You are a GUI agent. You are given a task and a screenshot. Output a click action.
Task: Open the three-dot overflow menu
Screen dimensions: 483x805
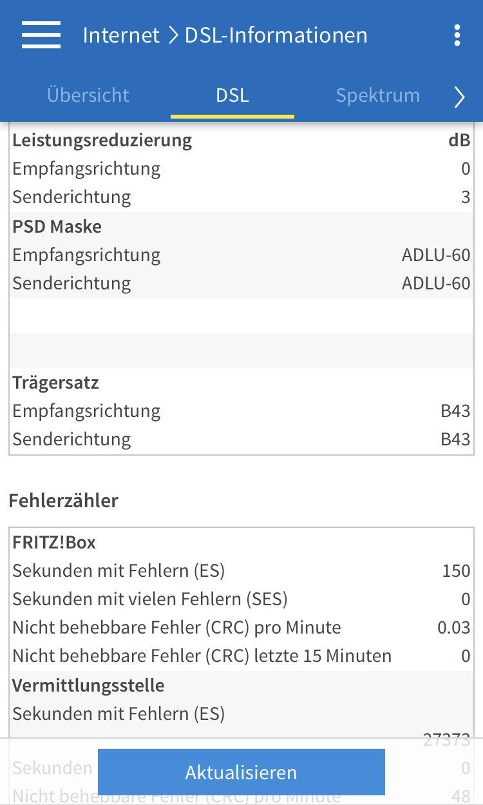tap(457, 35)
